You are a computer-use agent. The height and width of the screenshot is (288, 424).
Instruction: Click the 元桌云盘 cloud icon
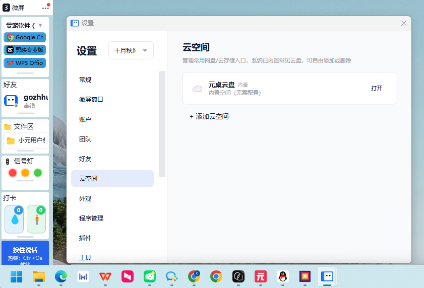pos(197,89)
